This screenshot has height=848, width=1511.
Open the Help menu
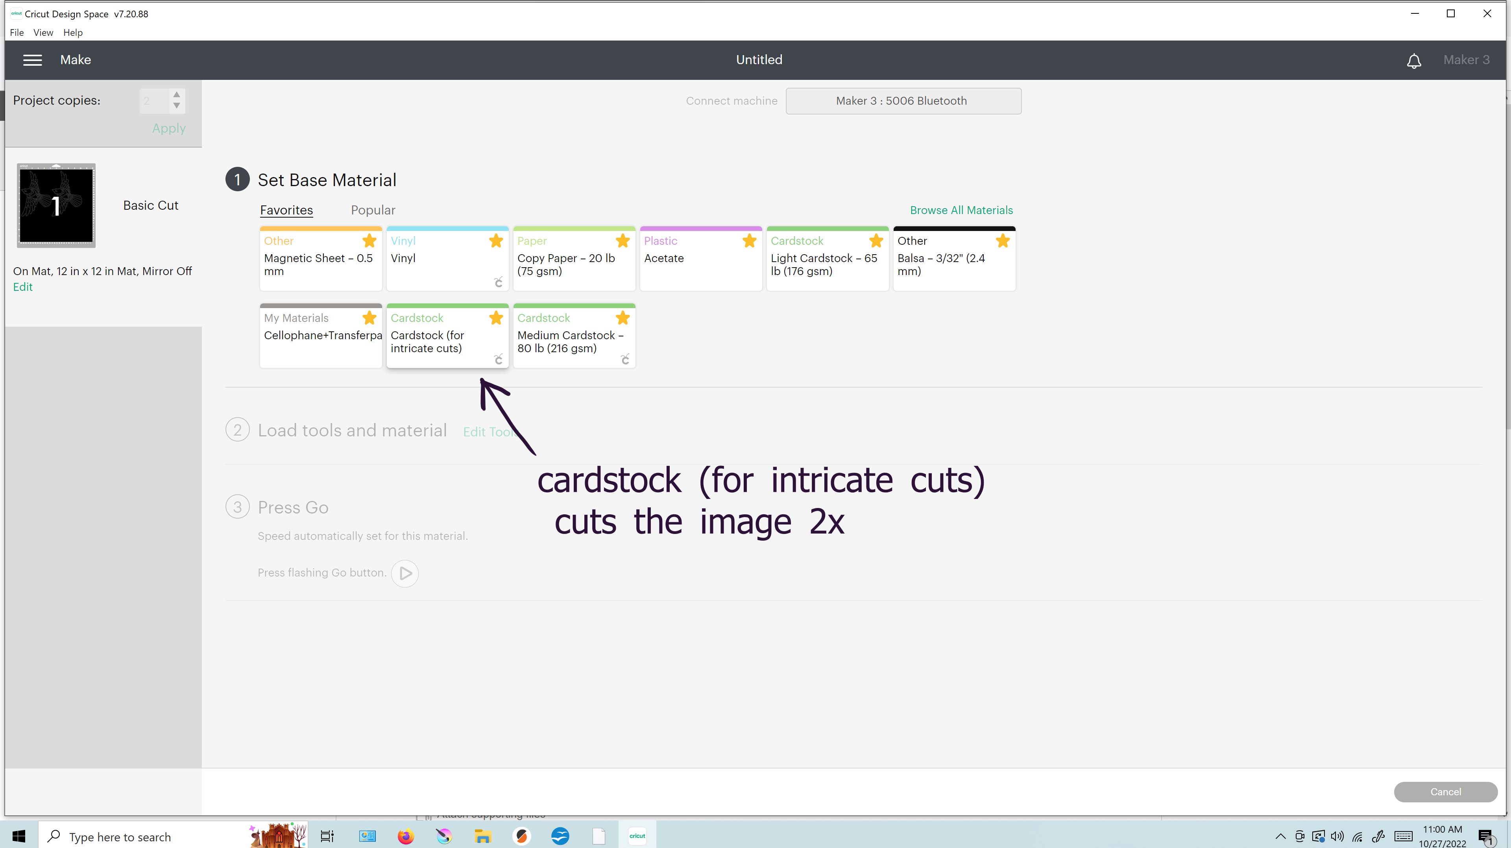pos(73,32)
